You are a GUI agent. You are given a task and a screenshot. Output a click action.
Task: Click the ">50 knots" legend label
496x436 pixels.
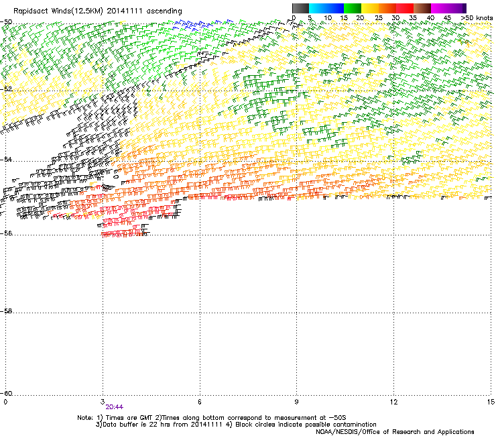477,18
